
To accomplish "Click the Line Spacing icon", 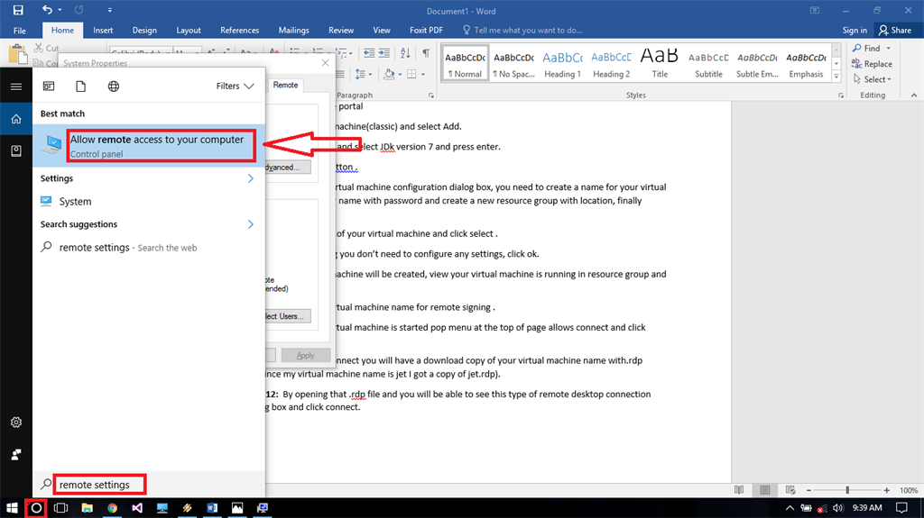I will click(361, 74).
